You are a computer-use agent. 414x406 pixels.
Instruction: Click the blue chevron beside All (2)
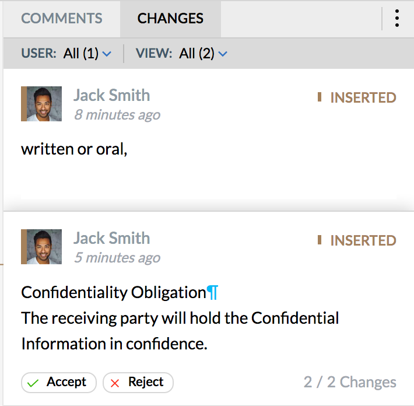[x=223, y=54]
